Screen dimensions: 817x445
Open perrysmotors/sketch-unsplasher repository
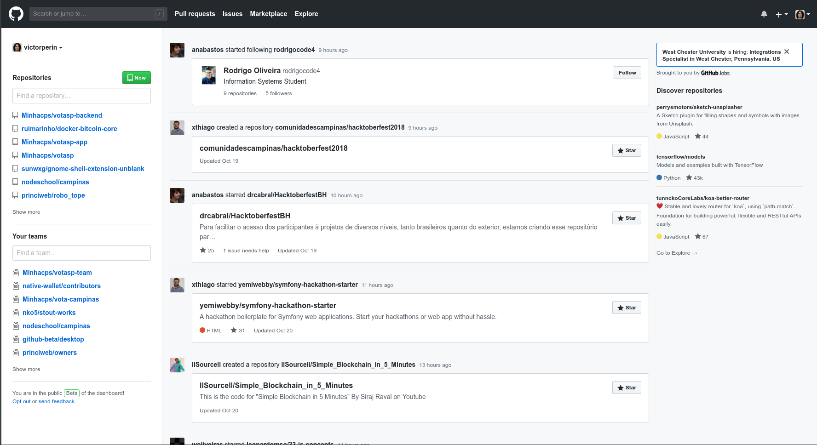pos(699,107)
